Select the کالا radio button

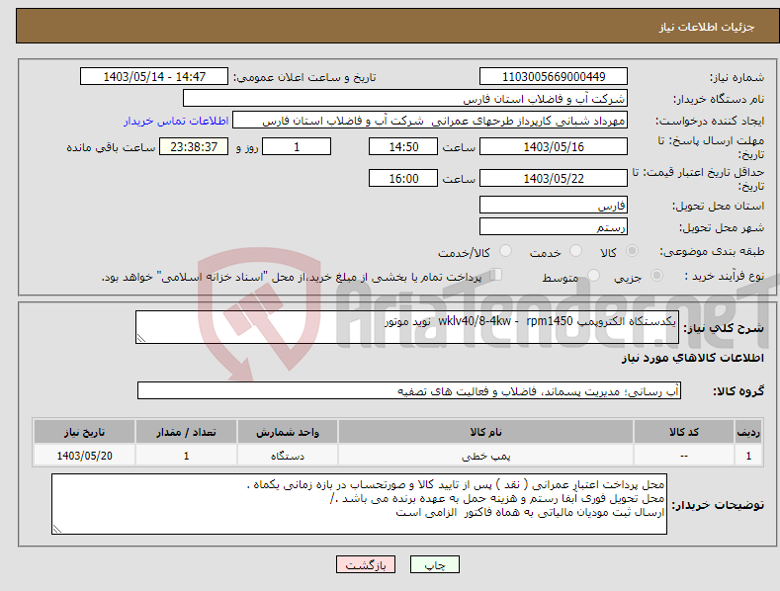tap(632, 251)
